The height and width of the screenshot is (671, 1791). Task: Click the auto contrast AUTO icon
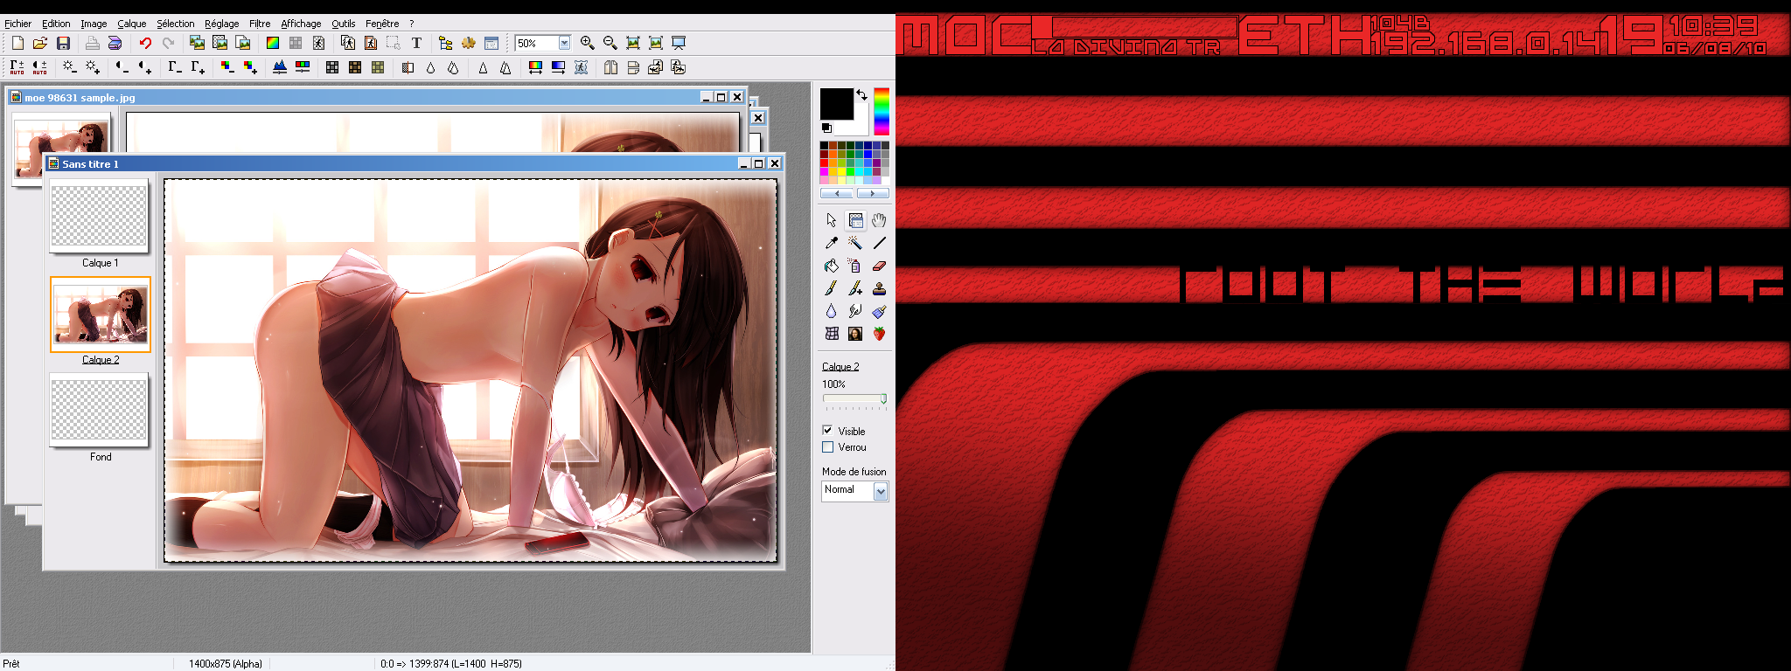pyautogui.click(x=40, y=67)
